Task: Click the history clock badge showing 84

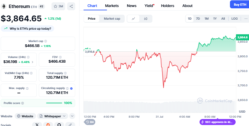Action: click(90, 122)
